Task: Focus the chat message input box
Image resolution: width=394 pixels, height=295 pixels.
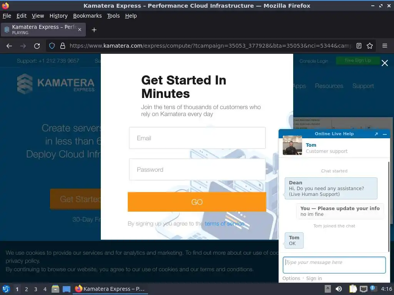Action: click(x=334, y=265)
